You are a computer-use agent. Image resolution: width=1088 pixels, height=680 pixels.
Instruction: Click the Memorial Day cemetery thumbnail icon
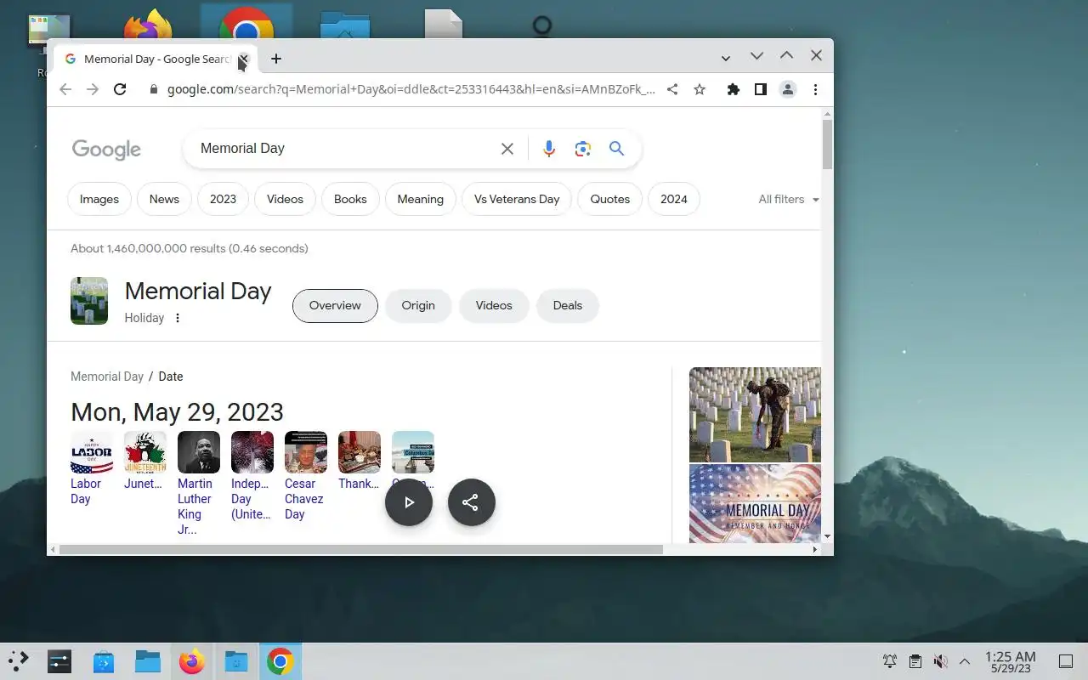point(89,301)
